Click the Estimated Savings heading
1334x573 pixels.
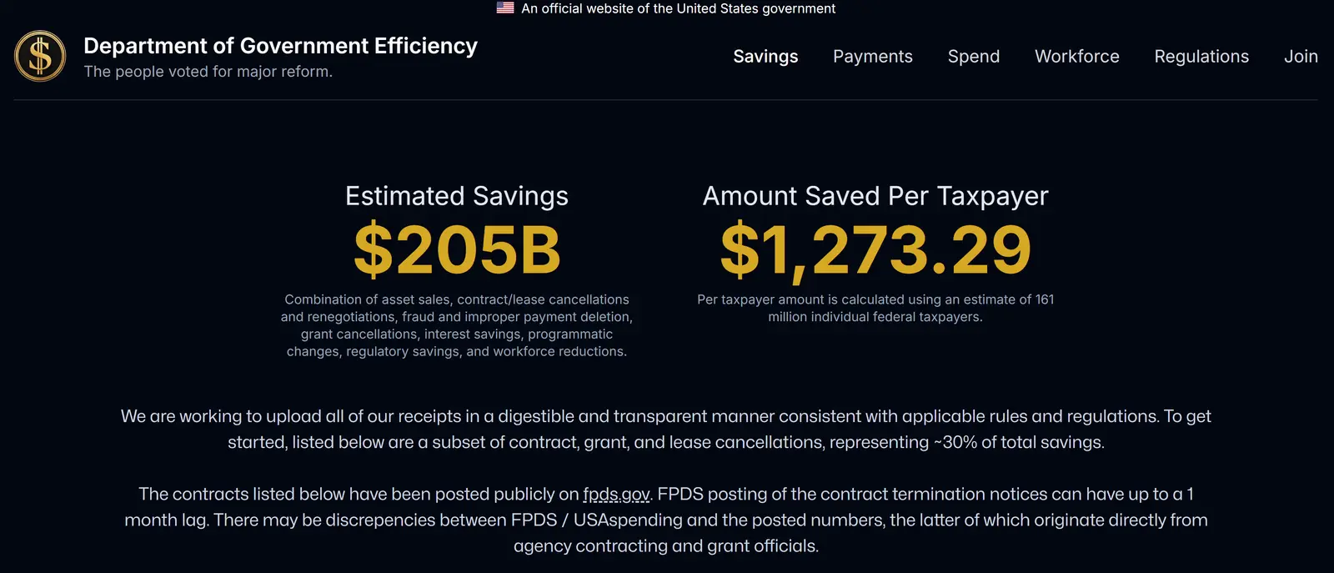[x=456, y=196]
